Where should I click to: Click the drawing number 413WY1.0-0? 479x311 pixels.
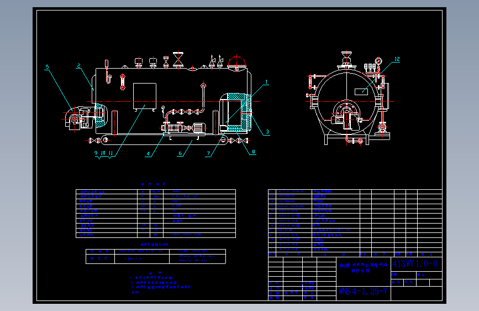[x=415, y=263]
